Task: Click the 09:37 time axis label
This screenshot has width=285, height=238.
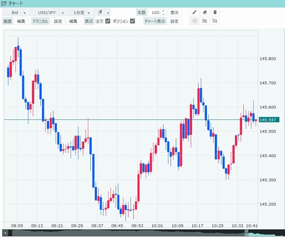Action: tap(97, 226)
